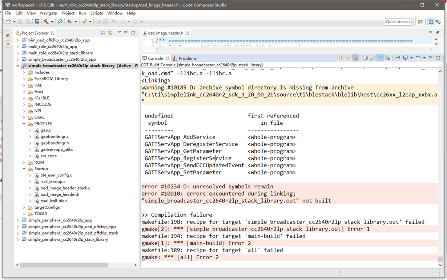Toggle Link with Editor in Project Explorer
This screenshot has width=447, height=280.
tap(110, 33)
